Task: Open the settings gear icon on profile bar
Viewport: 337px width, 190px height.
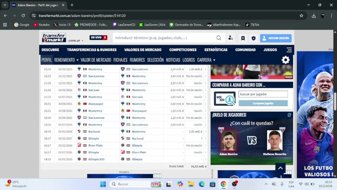Action: coord(286,60)
